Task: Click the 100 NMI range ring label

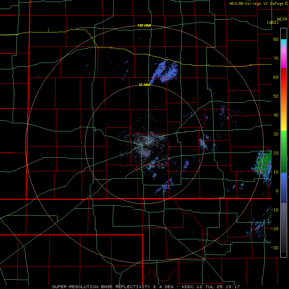Action: point(144,25)
